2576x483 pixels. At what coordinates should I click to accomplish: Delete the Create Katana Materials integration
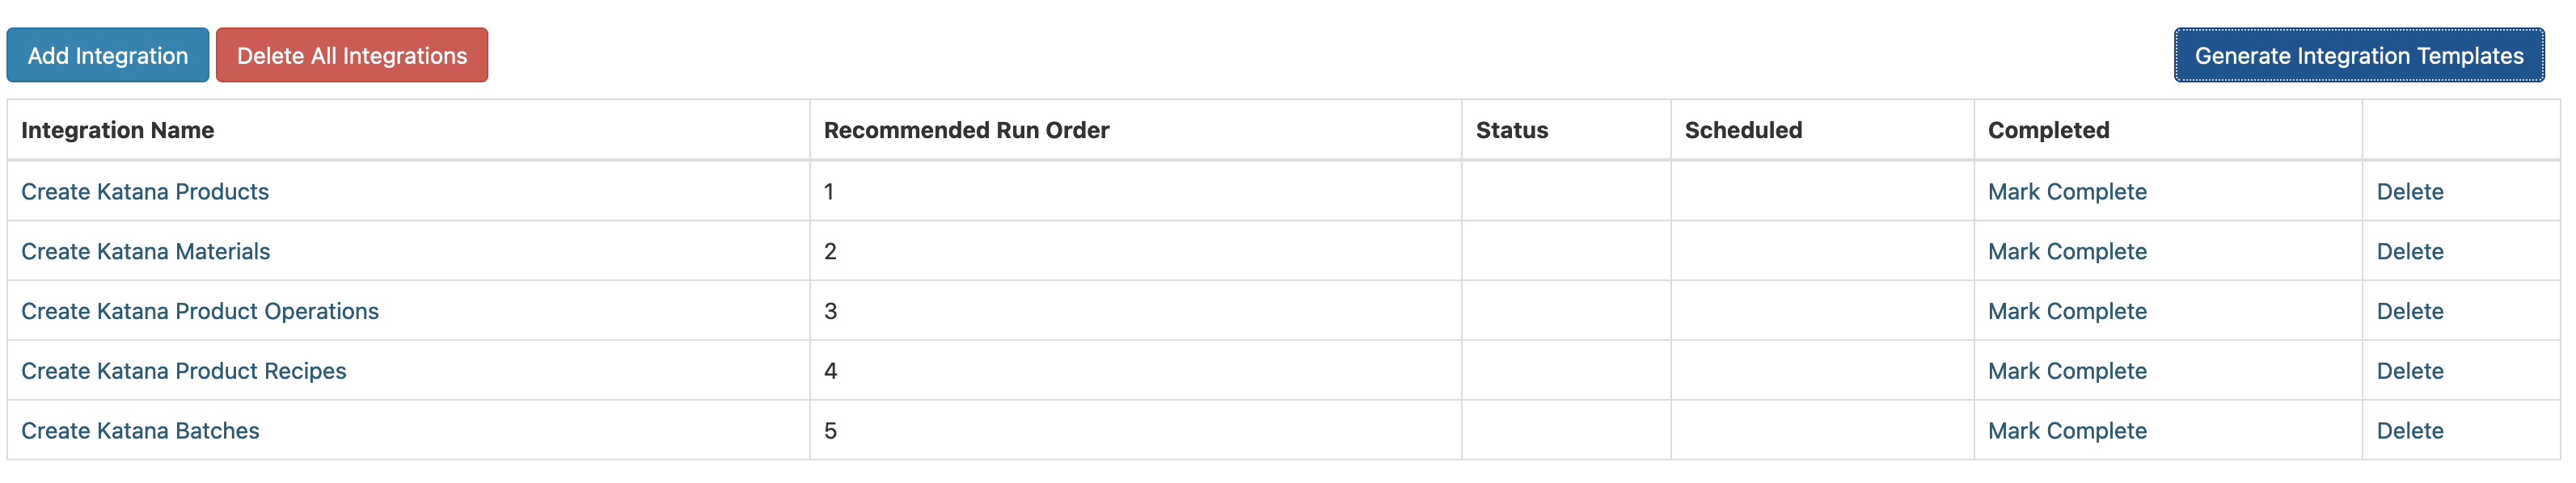pos(2412,251)
